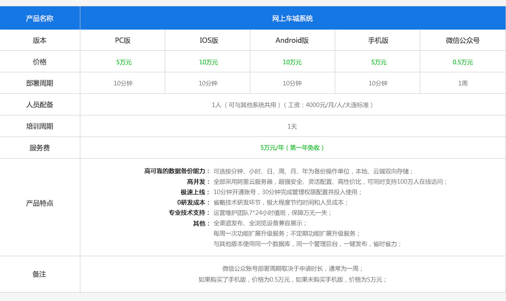Screen dimensions: 506x301
Task: Select the PC版 version column header
Action: tap(123, 41)
